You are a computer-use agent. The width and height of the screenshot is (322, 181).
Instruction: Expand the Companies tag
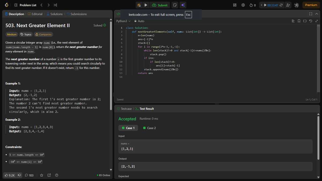click(x=44, y=34)
